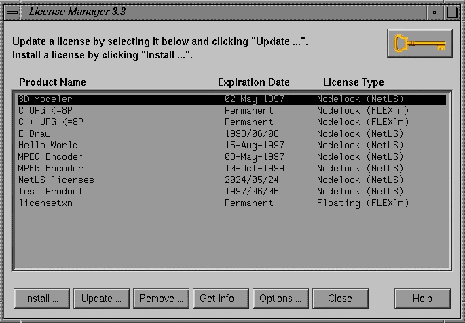Click the Install ... button
This screenshot has height=323, width=465.
pyautogui.click(x=41, y=299)
